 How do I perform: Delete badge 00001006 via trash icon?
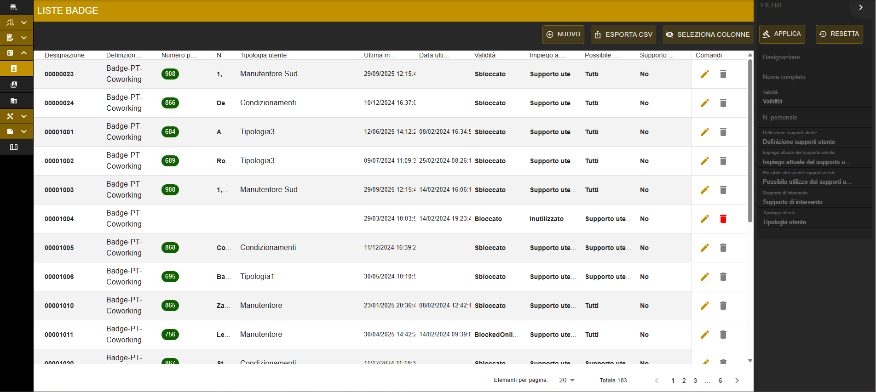pos(723,277)
